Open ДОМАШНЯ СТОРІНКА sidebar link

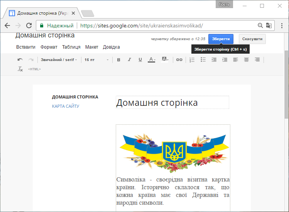[x=75, y=97]
